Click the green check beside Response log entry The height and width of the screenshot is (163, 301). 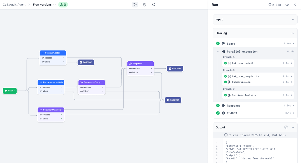click(x=218, y=106)
